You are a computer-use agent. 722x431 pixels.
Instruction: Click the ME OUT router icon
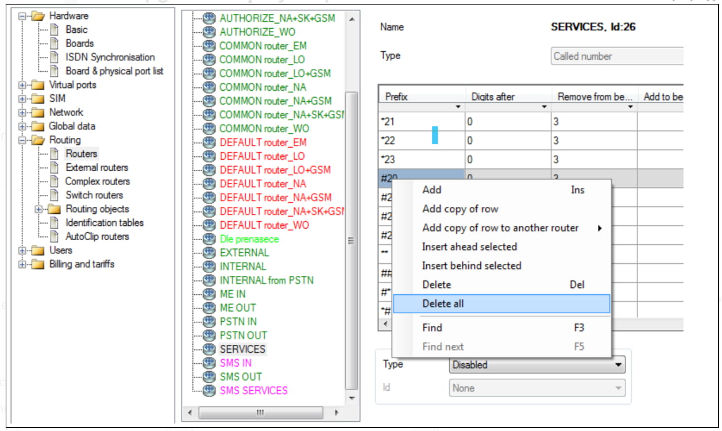coord(210,308)
